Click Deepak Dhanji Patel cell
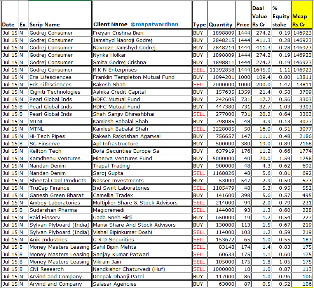This screenshot has width=314, height=288. click(x=142, y=277)
